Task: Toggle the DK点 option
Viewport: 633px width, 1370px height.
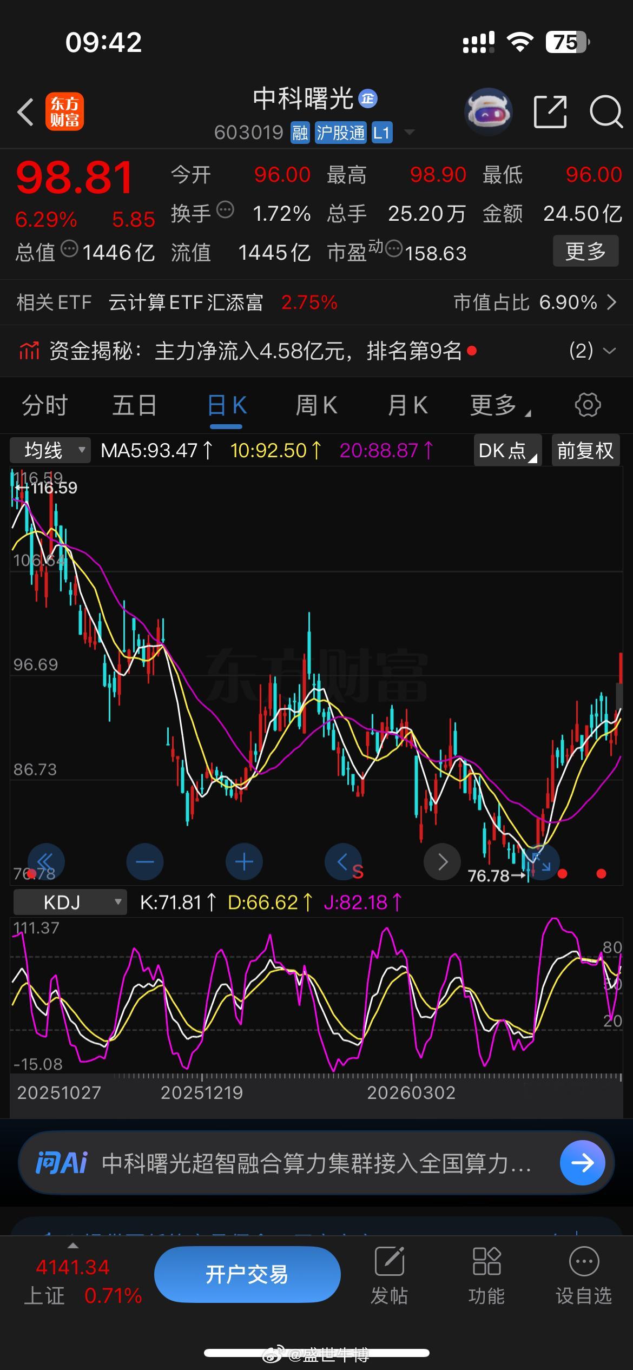Action: click(x=507, y=450)
